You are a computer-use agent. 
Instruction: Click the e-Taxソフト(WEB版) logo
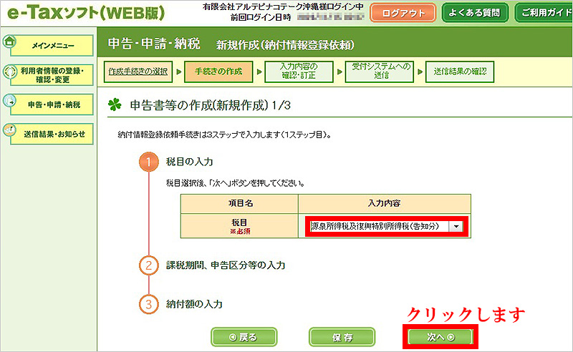click(x=86, y=12)
